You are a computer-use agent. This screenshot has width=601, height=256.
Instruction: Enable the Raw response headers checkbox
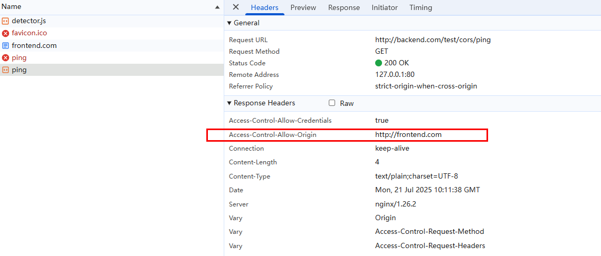click(x=332, y=103)
